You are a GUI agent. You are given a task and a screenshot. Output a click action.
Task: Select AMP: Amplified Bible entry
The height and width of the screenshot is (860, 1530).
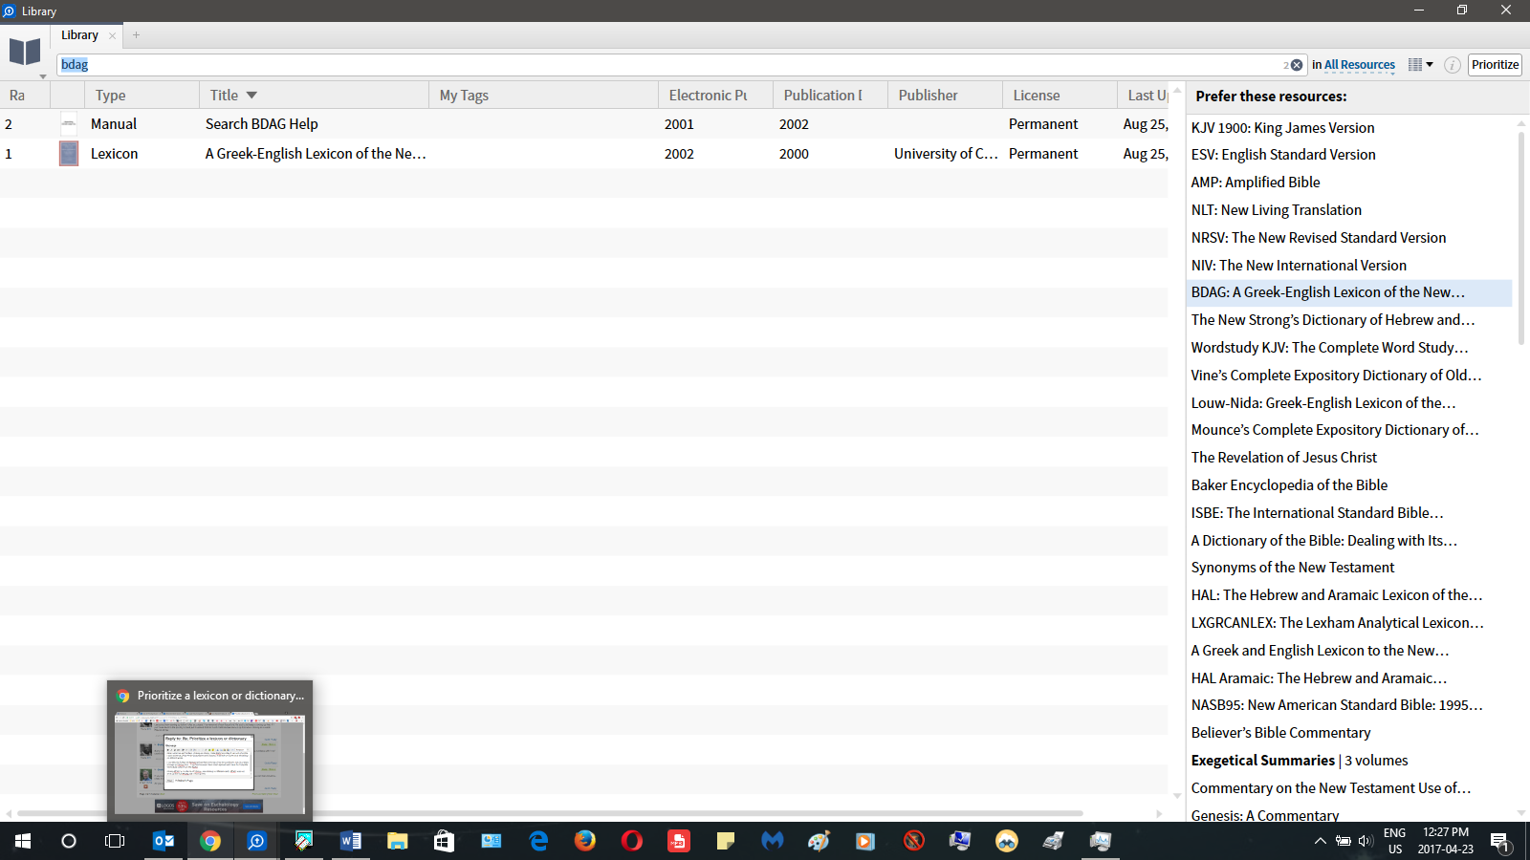click(1256, 183)
